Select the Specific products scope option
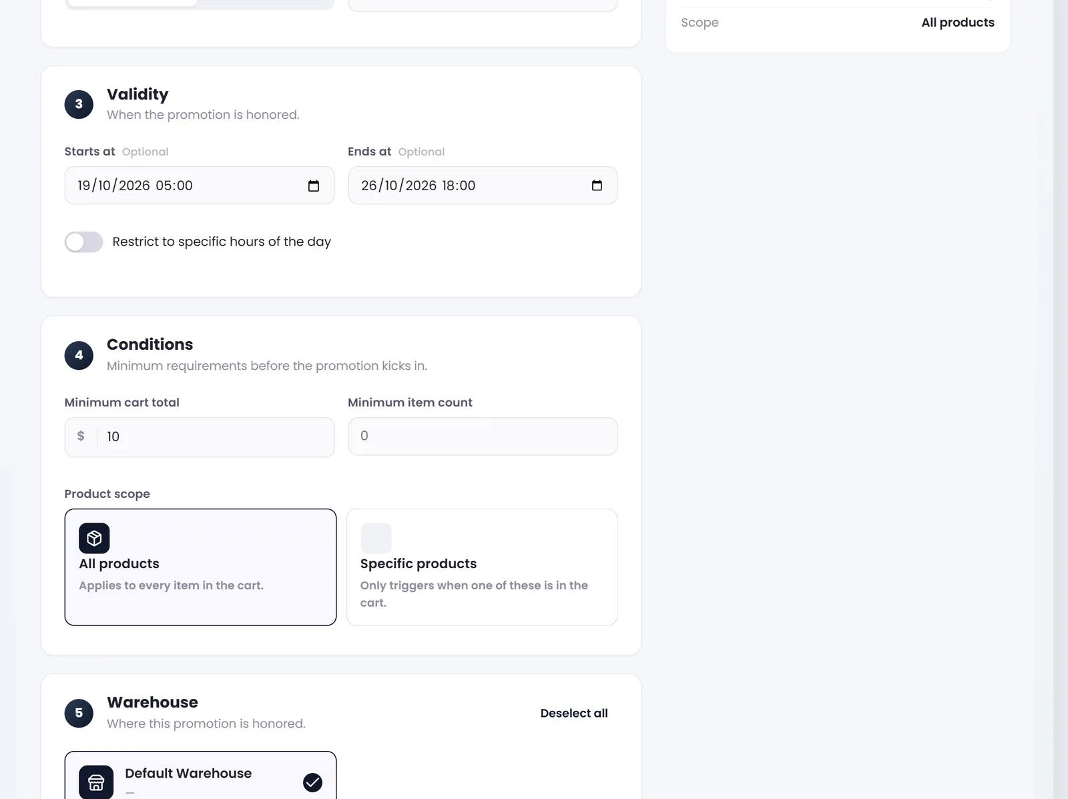 point(482,567)
